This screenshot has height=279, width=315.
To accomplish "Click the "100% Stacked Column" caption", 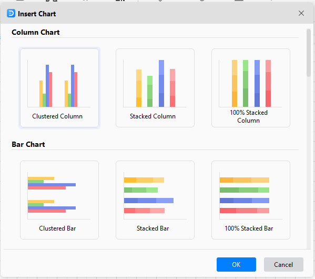I will point(249,116).
